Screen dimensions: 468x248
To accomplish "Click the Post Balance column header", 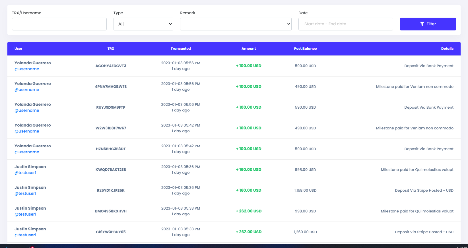I will coord(305,49).
